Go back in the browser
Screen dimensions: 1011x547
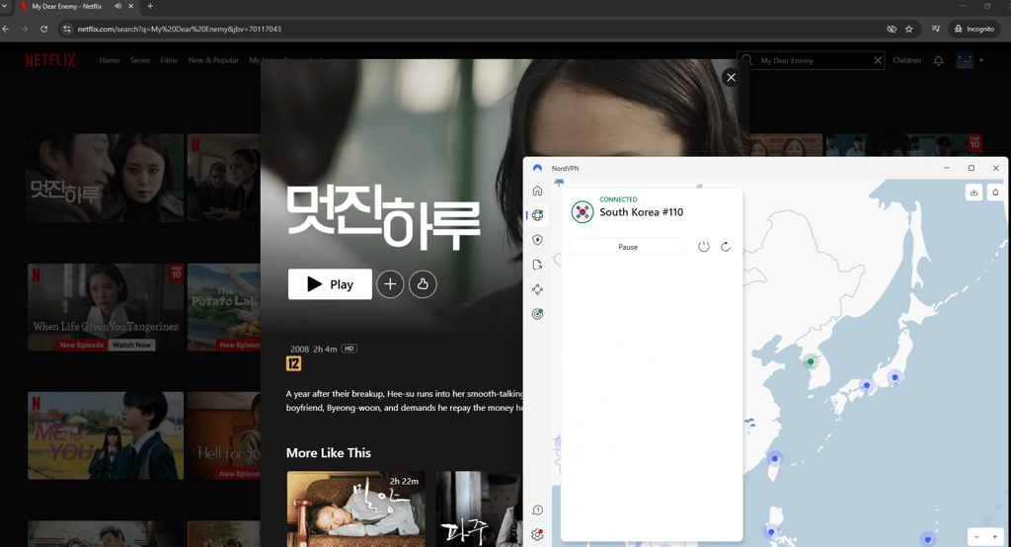[6, 29]
